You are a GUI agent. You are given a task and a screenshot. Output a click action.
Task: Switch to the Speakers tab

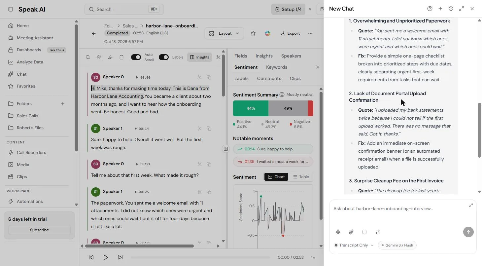coord(291,56)
